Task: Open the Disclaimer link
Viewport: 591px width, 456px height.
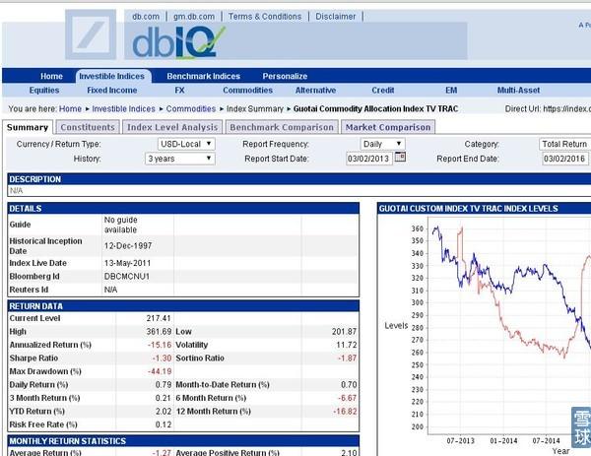Action: tap(336, 17)
